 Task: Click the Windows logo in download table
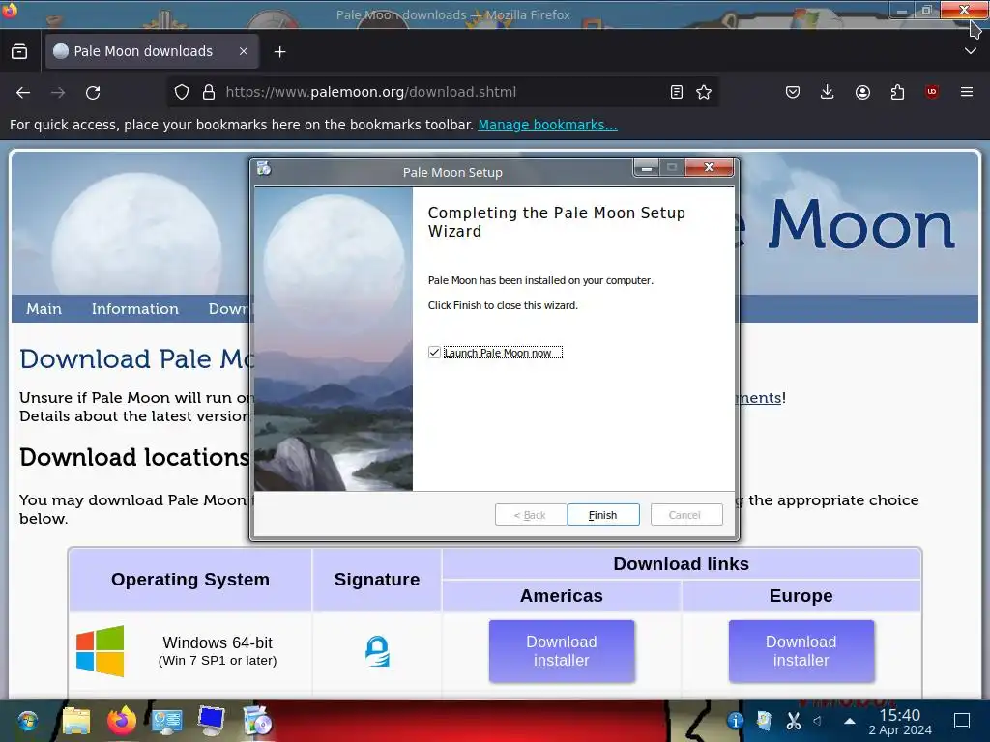click(x=101, y=651)
